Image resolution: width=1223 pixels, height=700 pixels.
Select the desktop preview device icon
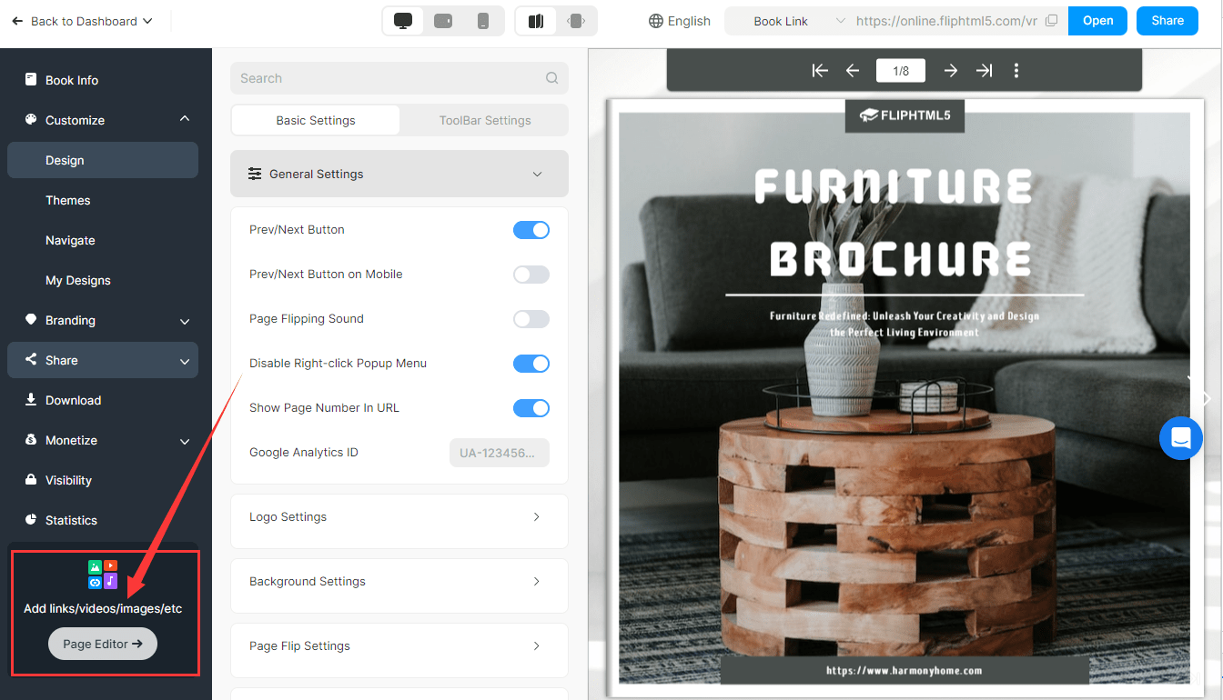403,21
